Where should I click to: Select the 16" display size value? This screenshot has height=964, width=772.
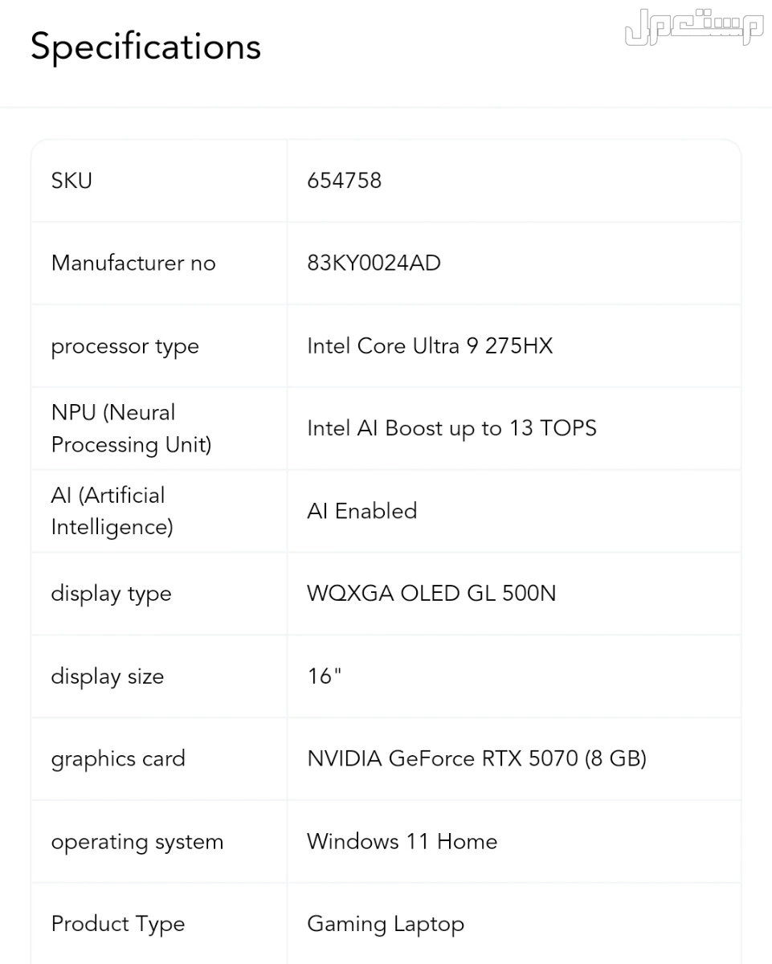click(x=324, y=676)
